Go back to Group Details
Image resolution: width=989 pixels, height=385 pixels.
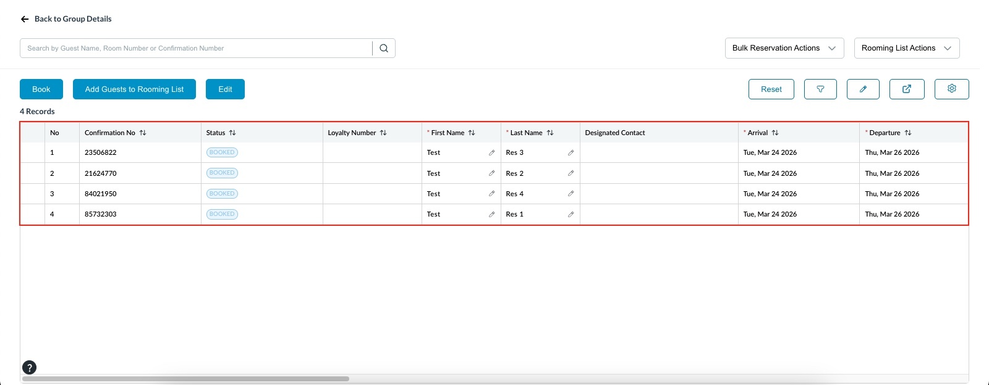tap(66, 19)
